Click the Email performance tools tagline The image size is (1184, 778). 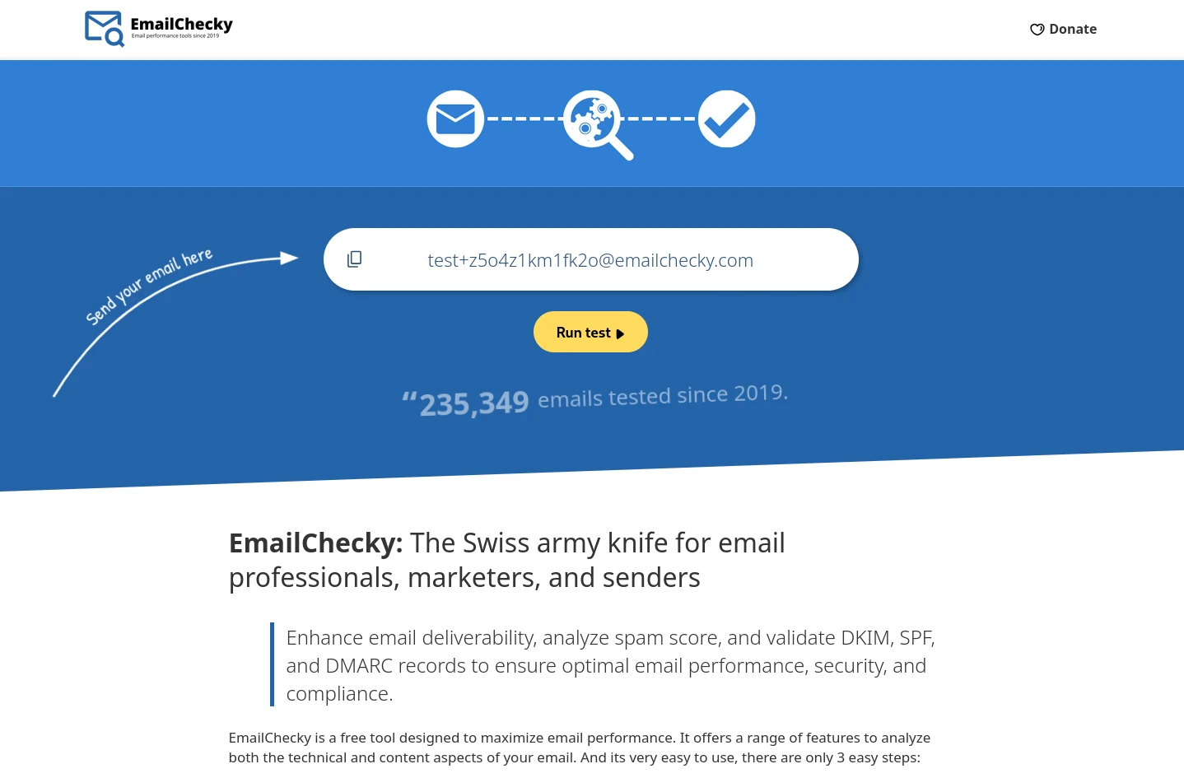coord(175,36)
